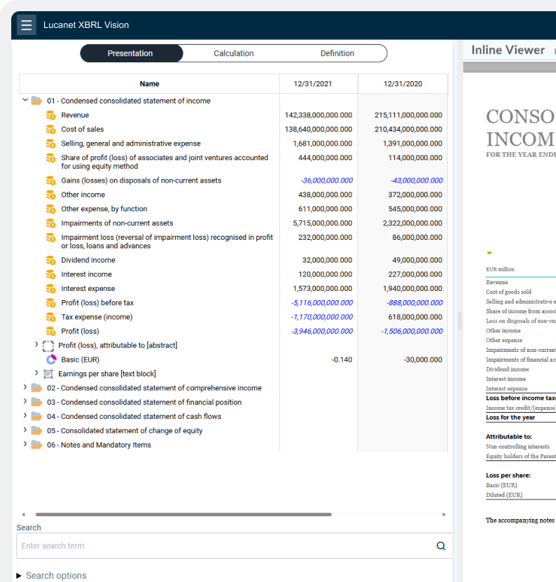Expand 03 - Condensed consolidated statement of financial position
Viewport: 556px width, 582px height.
(x=25, y=402)
